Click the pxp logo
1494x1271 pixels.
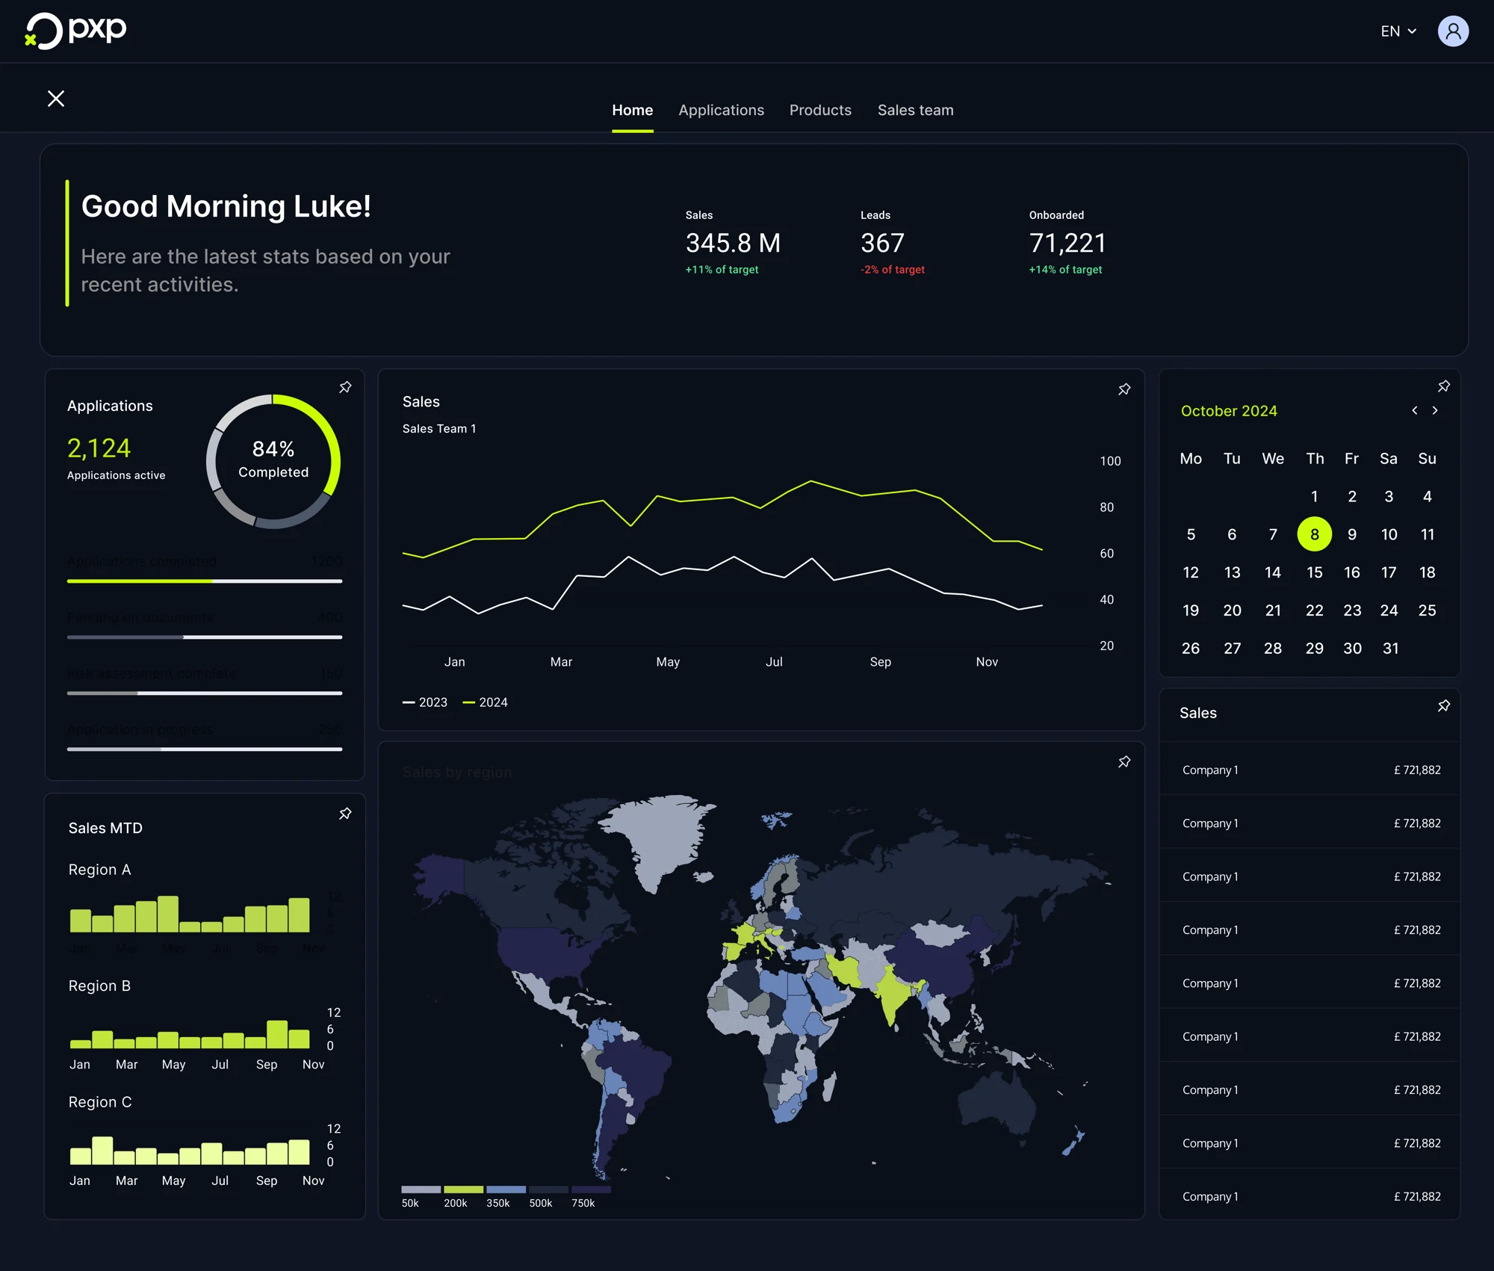click(75, 31)
